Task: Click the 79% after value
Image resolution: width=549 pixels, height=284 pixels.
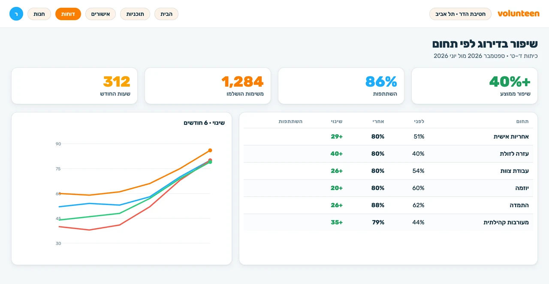Action: pos(378,222)
